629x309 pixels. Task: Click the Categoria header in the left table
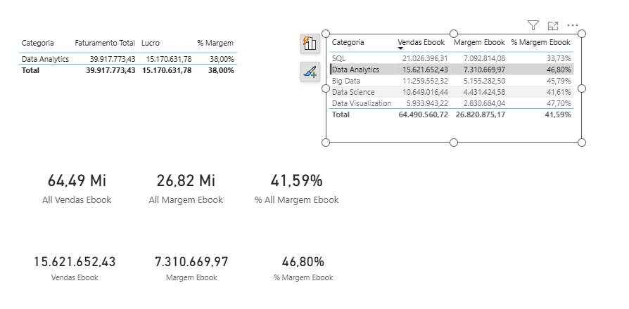[x=38, y=43]
